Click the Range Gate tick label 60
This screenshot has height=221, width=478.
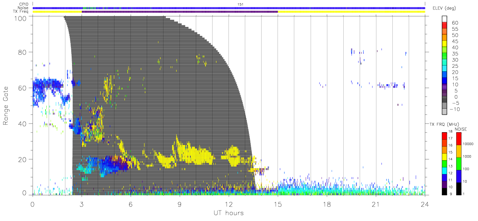click(x=22, y=88)
